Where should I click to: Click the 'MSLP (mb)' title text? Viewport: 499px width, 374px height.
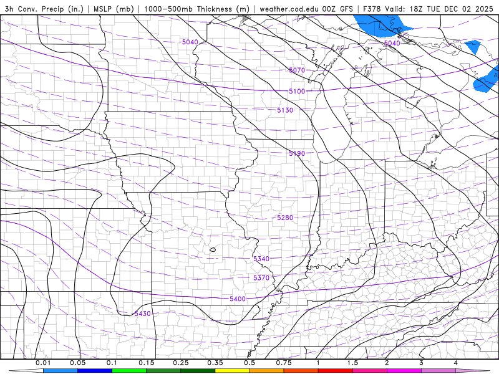click(x=114, y=9)
